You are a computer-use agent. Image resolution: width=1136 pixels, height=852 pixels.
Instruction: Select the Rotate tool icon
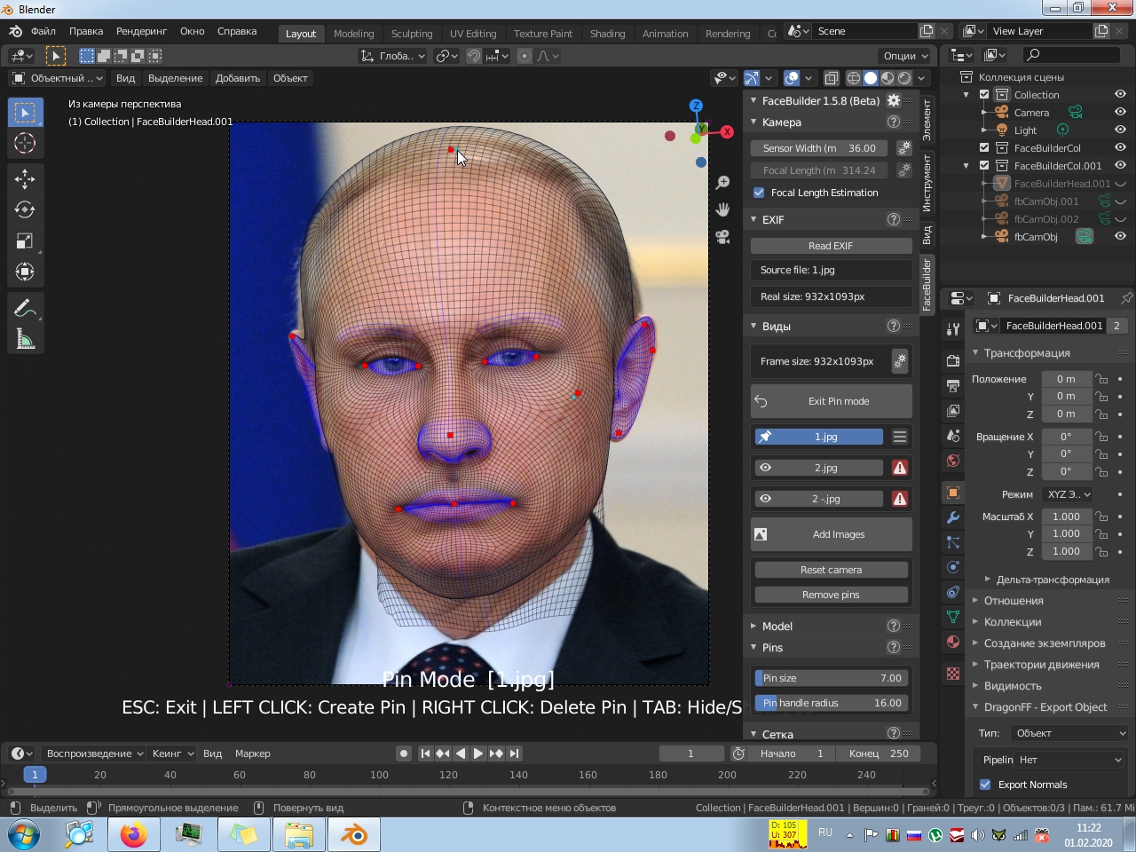(x=25, y=210)
